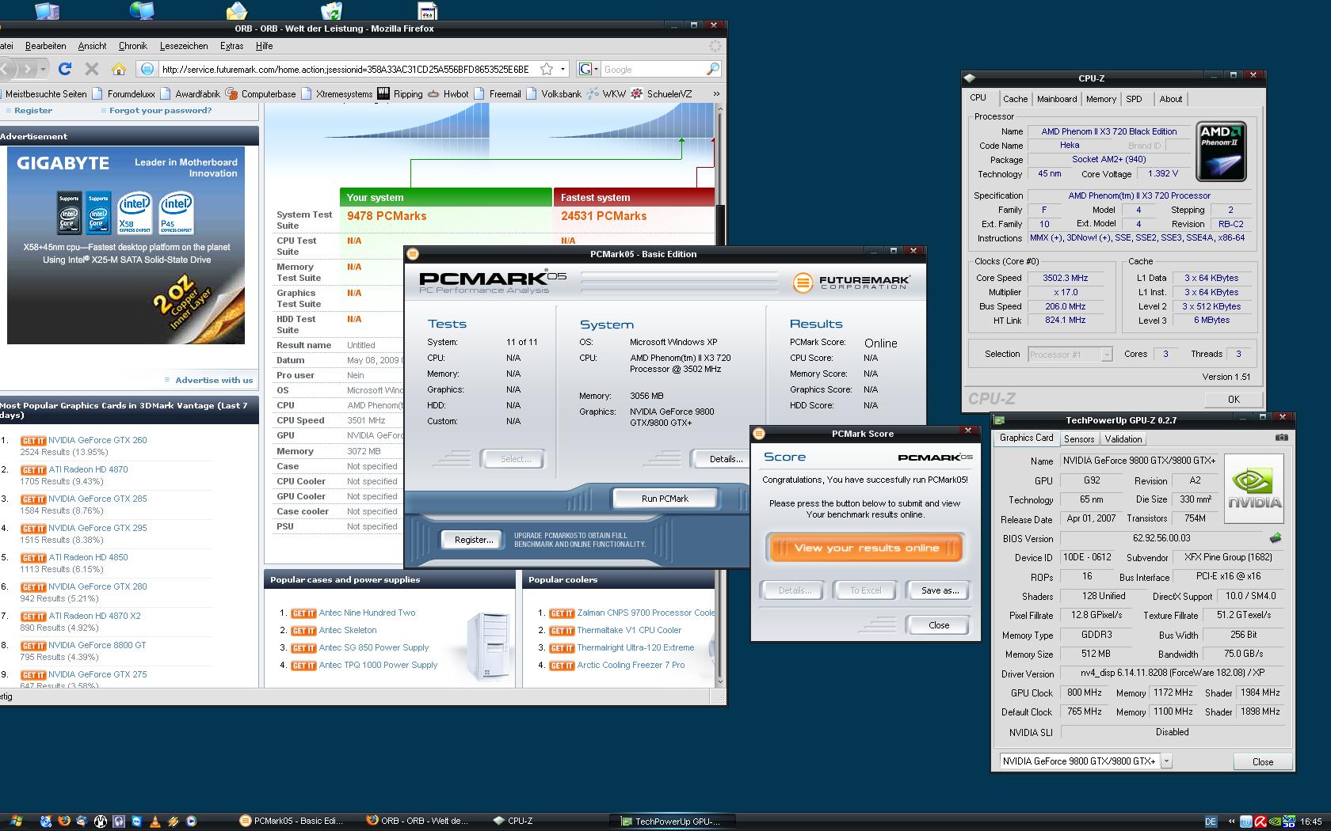Open the Bearbeiten menu

tap(46, 46)
